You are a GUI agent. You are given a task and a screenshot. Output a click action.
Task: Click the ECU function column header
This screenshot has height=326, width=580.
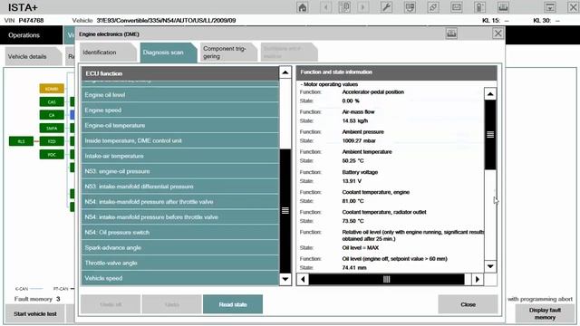(180, 73)
